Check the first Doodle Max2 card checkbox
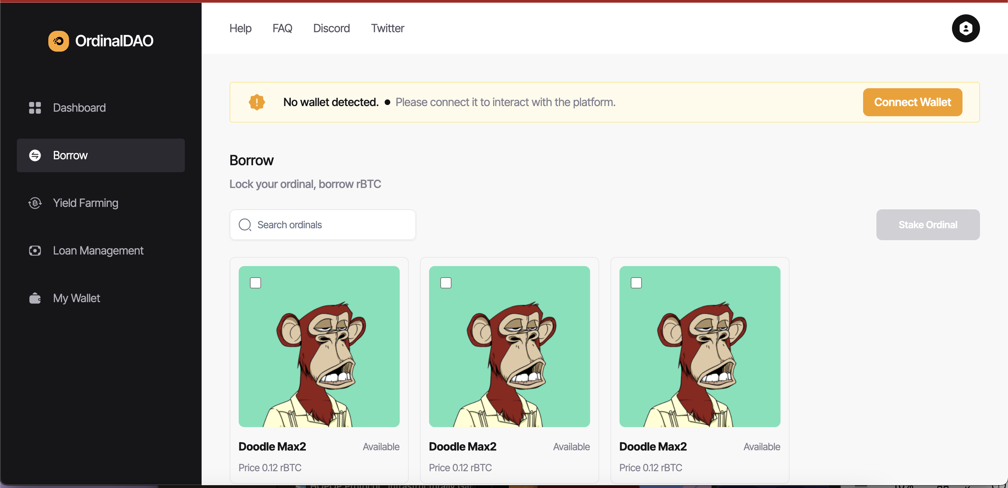The width and height of the screenshot is (1008, 488). pyautogui.click(x=255, y=283)
